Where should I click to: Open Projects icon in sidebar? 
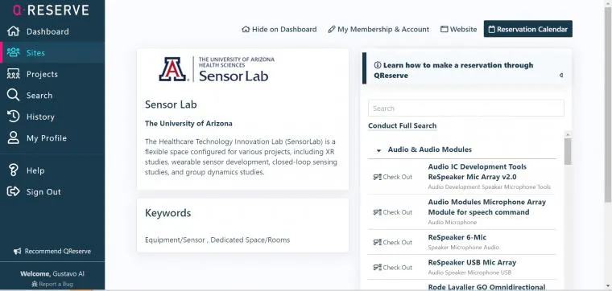tap(13, 74)
